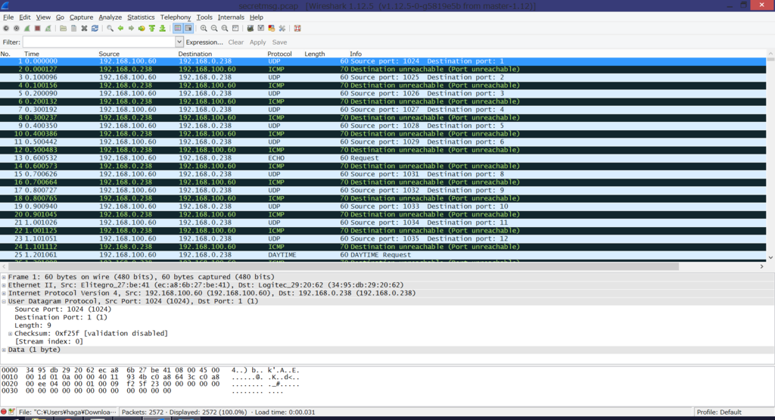Viewport: 775px width, 420px height.
Task: Reset zoom to normal size
Action: 225,29
